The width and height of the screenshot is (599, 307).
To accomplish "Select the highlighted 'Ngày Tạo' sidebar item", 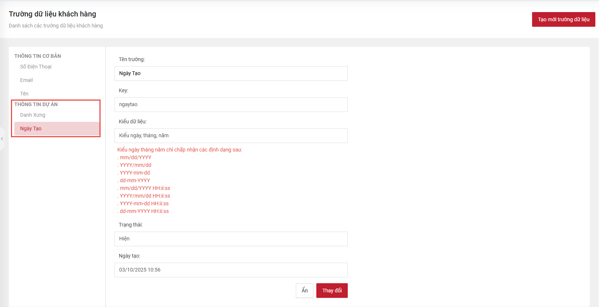I will coord(31,128).
